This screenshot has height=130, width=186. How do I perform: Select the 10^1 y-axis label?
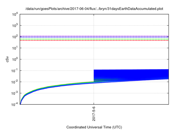coord(15,48)
